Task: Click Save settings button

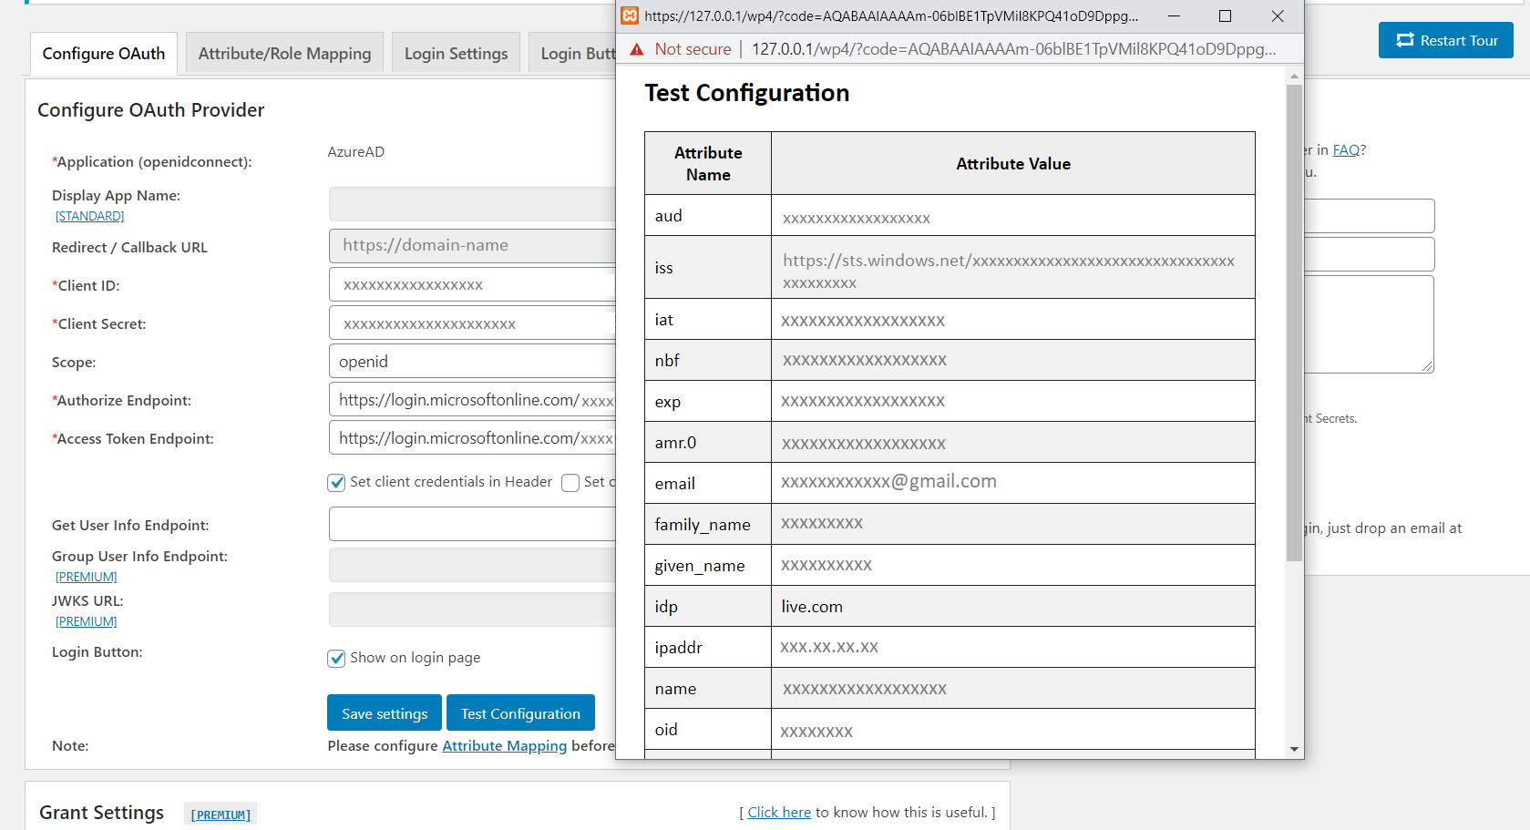Action: tap(385, 713)
